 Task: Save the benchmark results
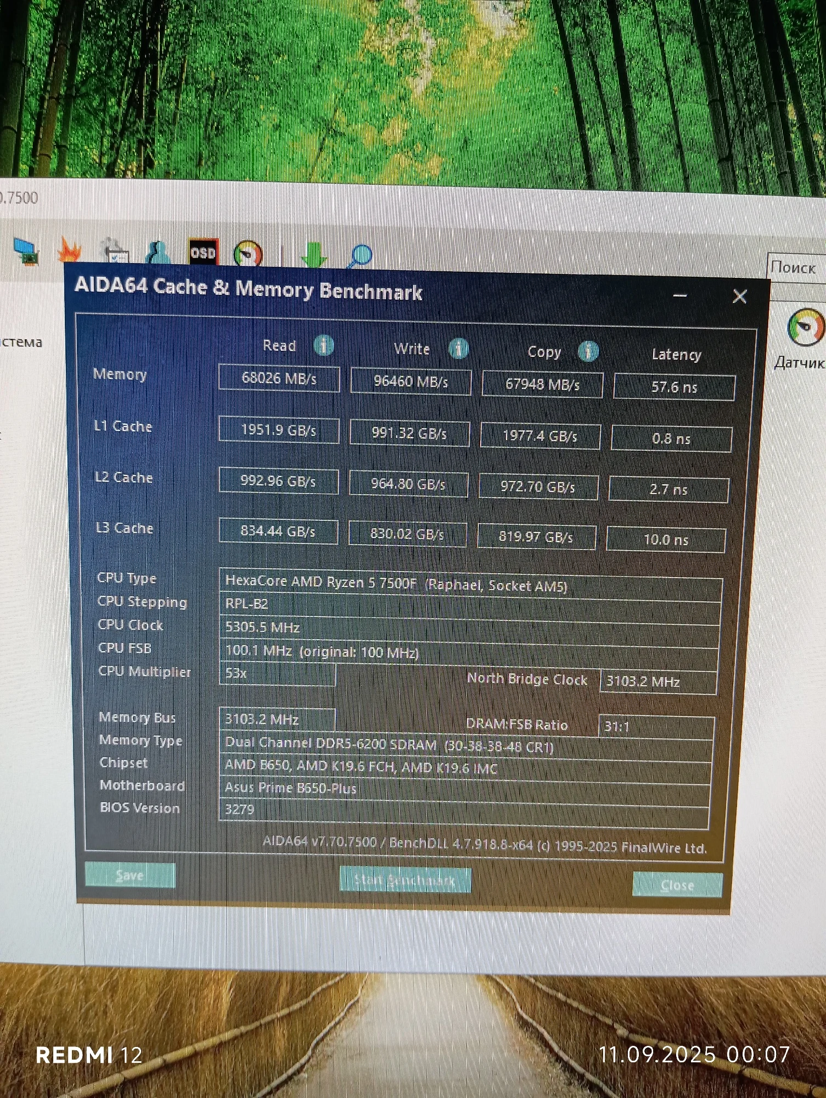(130, 875)
